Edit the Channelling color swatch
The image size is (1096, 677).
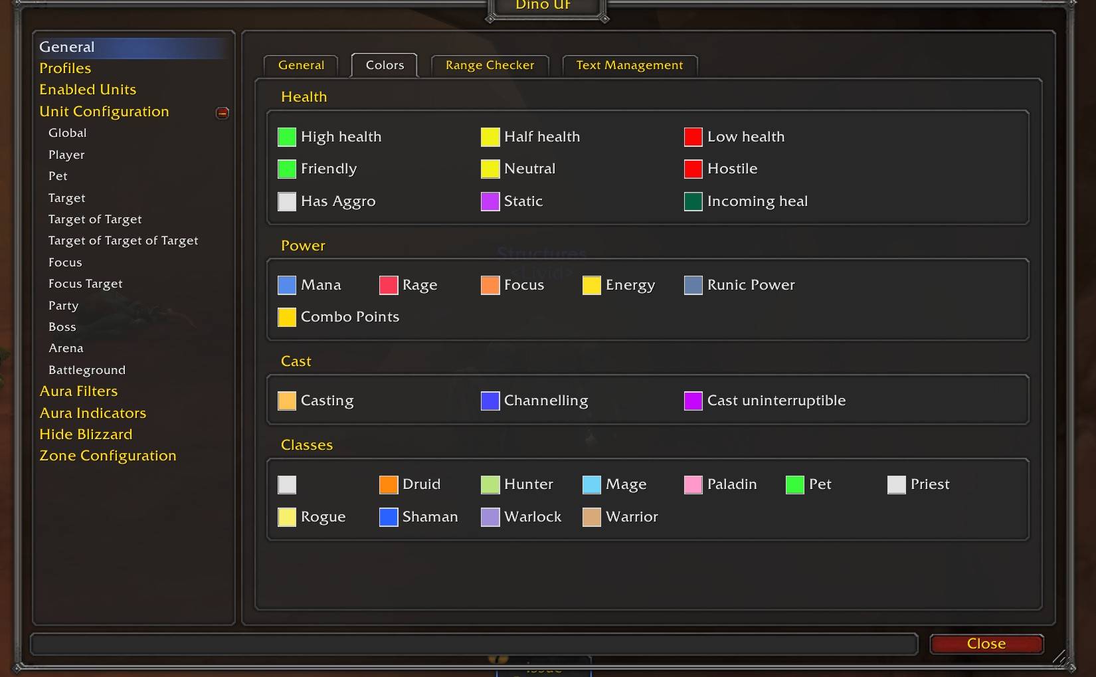pyautogui.click(x=490, y=401)
